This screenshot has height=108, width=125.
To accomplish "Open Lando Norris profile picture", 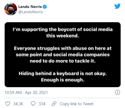I will tap(11, 9).
